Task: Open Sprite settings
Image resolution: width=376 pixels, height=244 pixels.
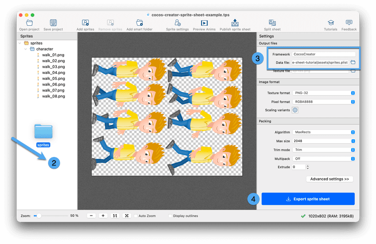Action: point(178,25)
